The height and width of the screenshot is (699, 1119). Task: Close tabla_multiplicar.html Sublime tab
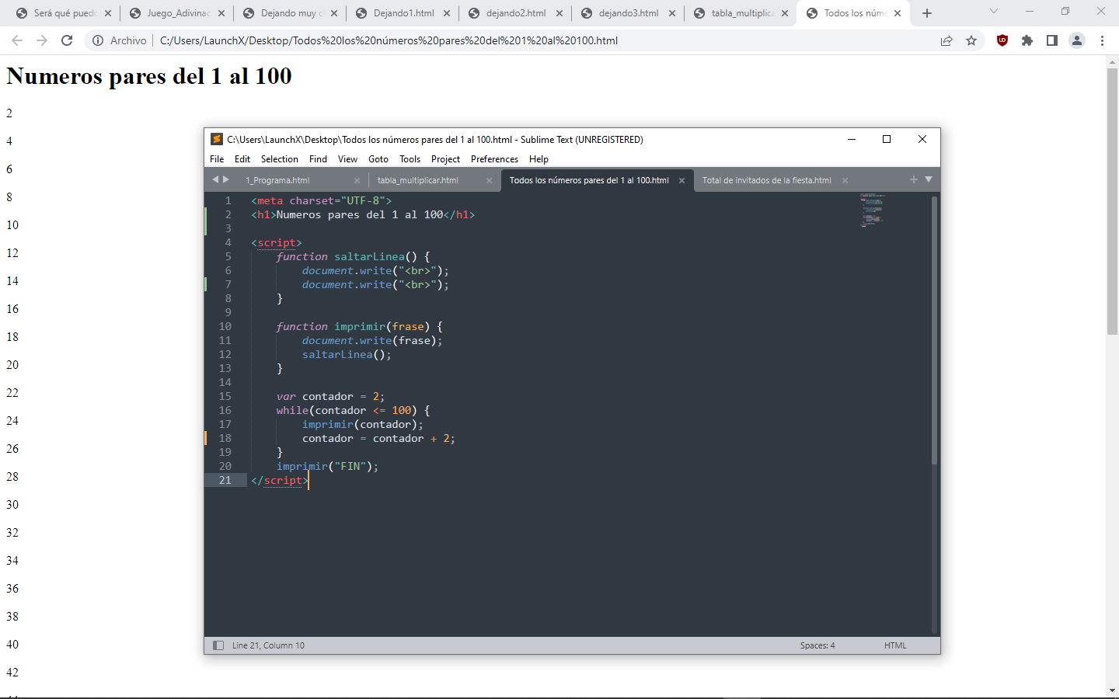489,180
